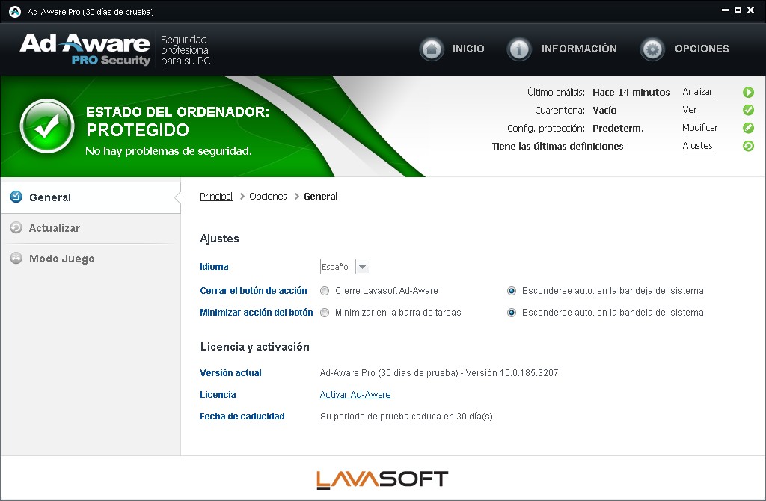
Task: Click the green pencil icon beside Modificar
Action: (x=748, y=128)
